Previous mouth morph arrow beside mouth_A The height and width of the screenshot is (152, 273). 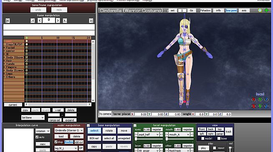pyautogui.click(x=167, y=134)
